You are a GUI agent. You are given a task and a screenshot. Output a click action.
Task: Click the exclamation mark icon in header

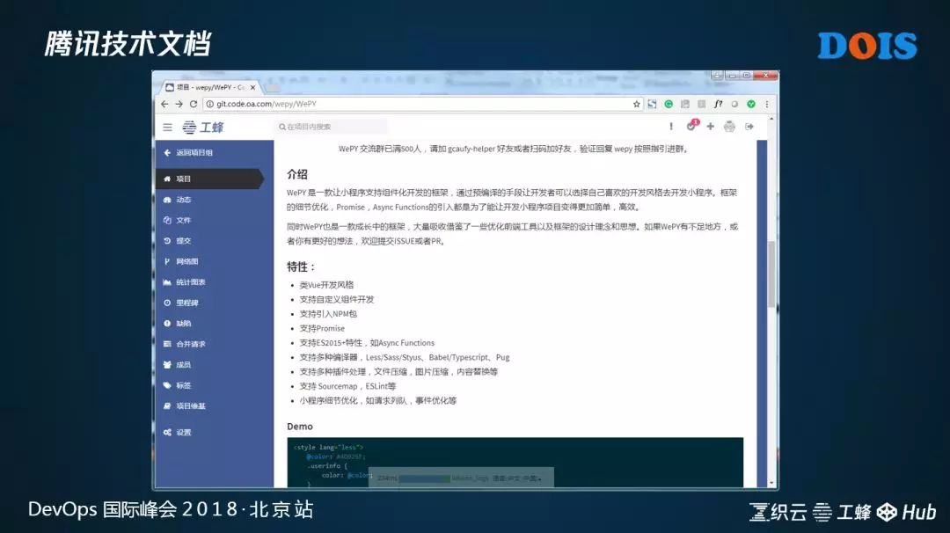point(670,127)
